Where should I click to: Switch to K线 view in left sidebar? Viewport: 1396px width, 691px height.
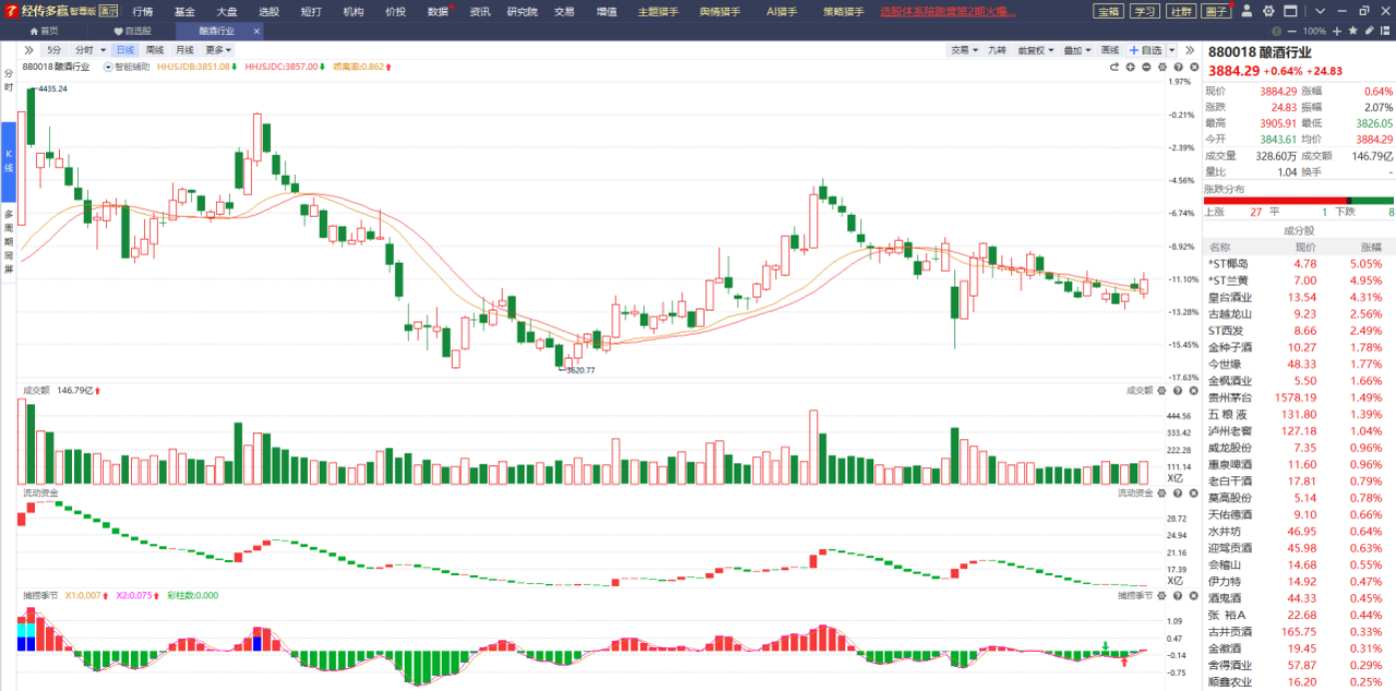point(9,162)
